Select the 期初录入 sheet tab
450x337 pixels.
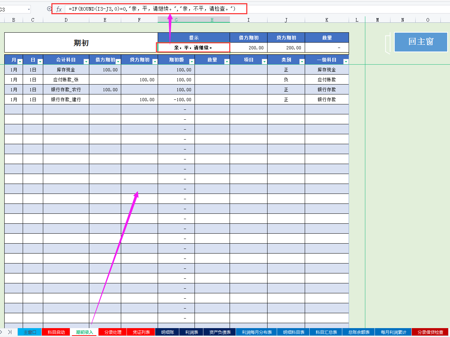point(84,332)
